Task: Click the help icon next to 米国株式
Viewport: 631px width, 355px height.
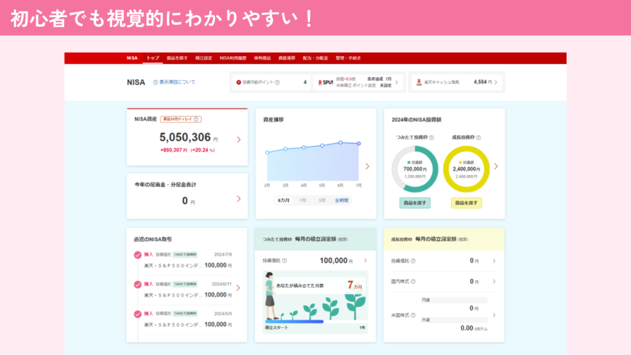Action: [x=413, y=315]
